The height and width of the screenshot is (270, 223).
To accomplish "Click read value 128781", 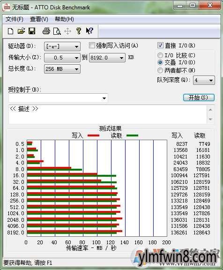I will click(201, 188).
